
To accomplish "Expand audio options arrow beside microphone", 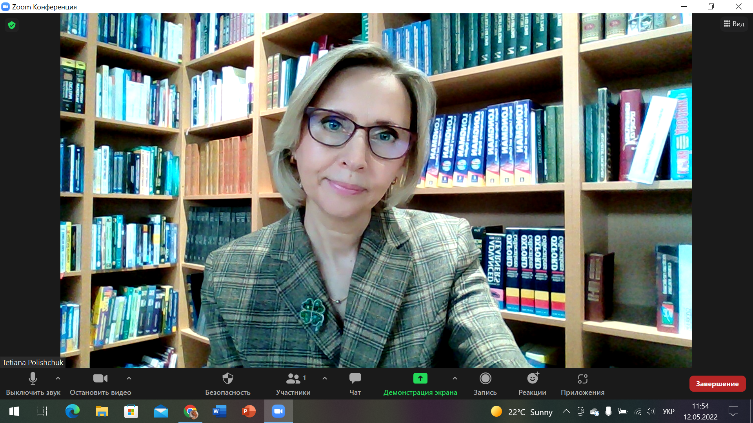I will (x=58, y=378).
